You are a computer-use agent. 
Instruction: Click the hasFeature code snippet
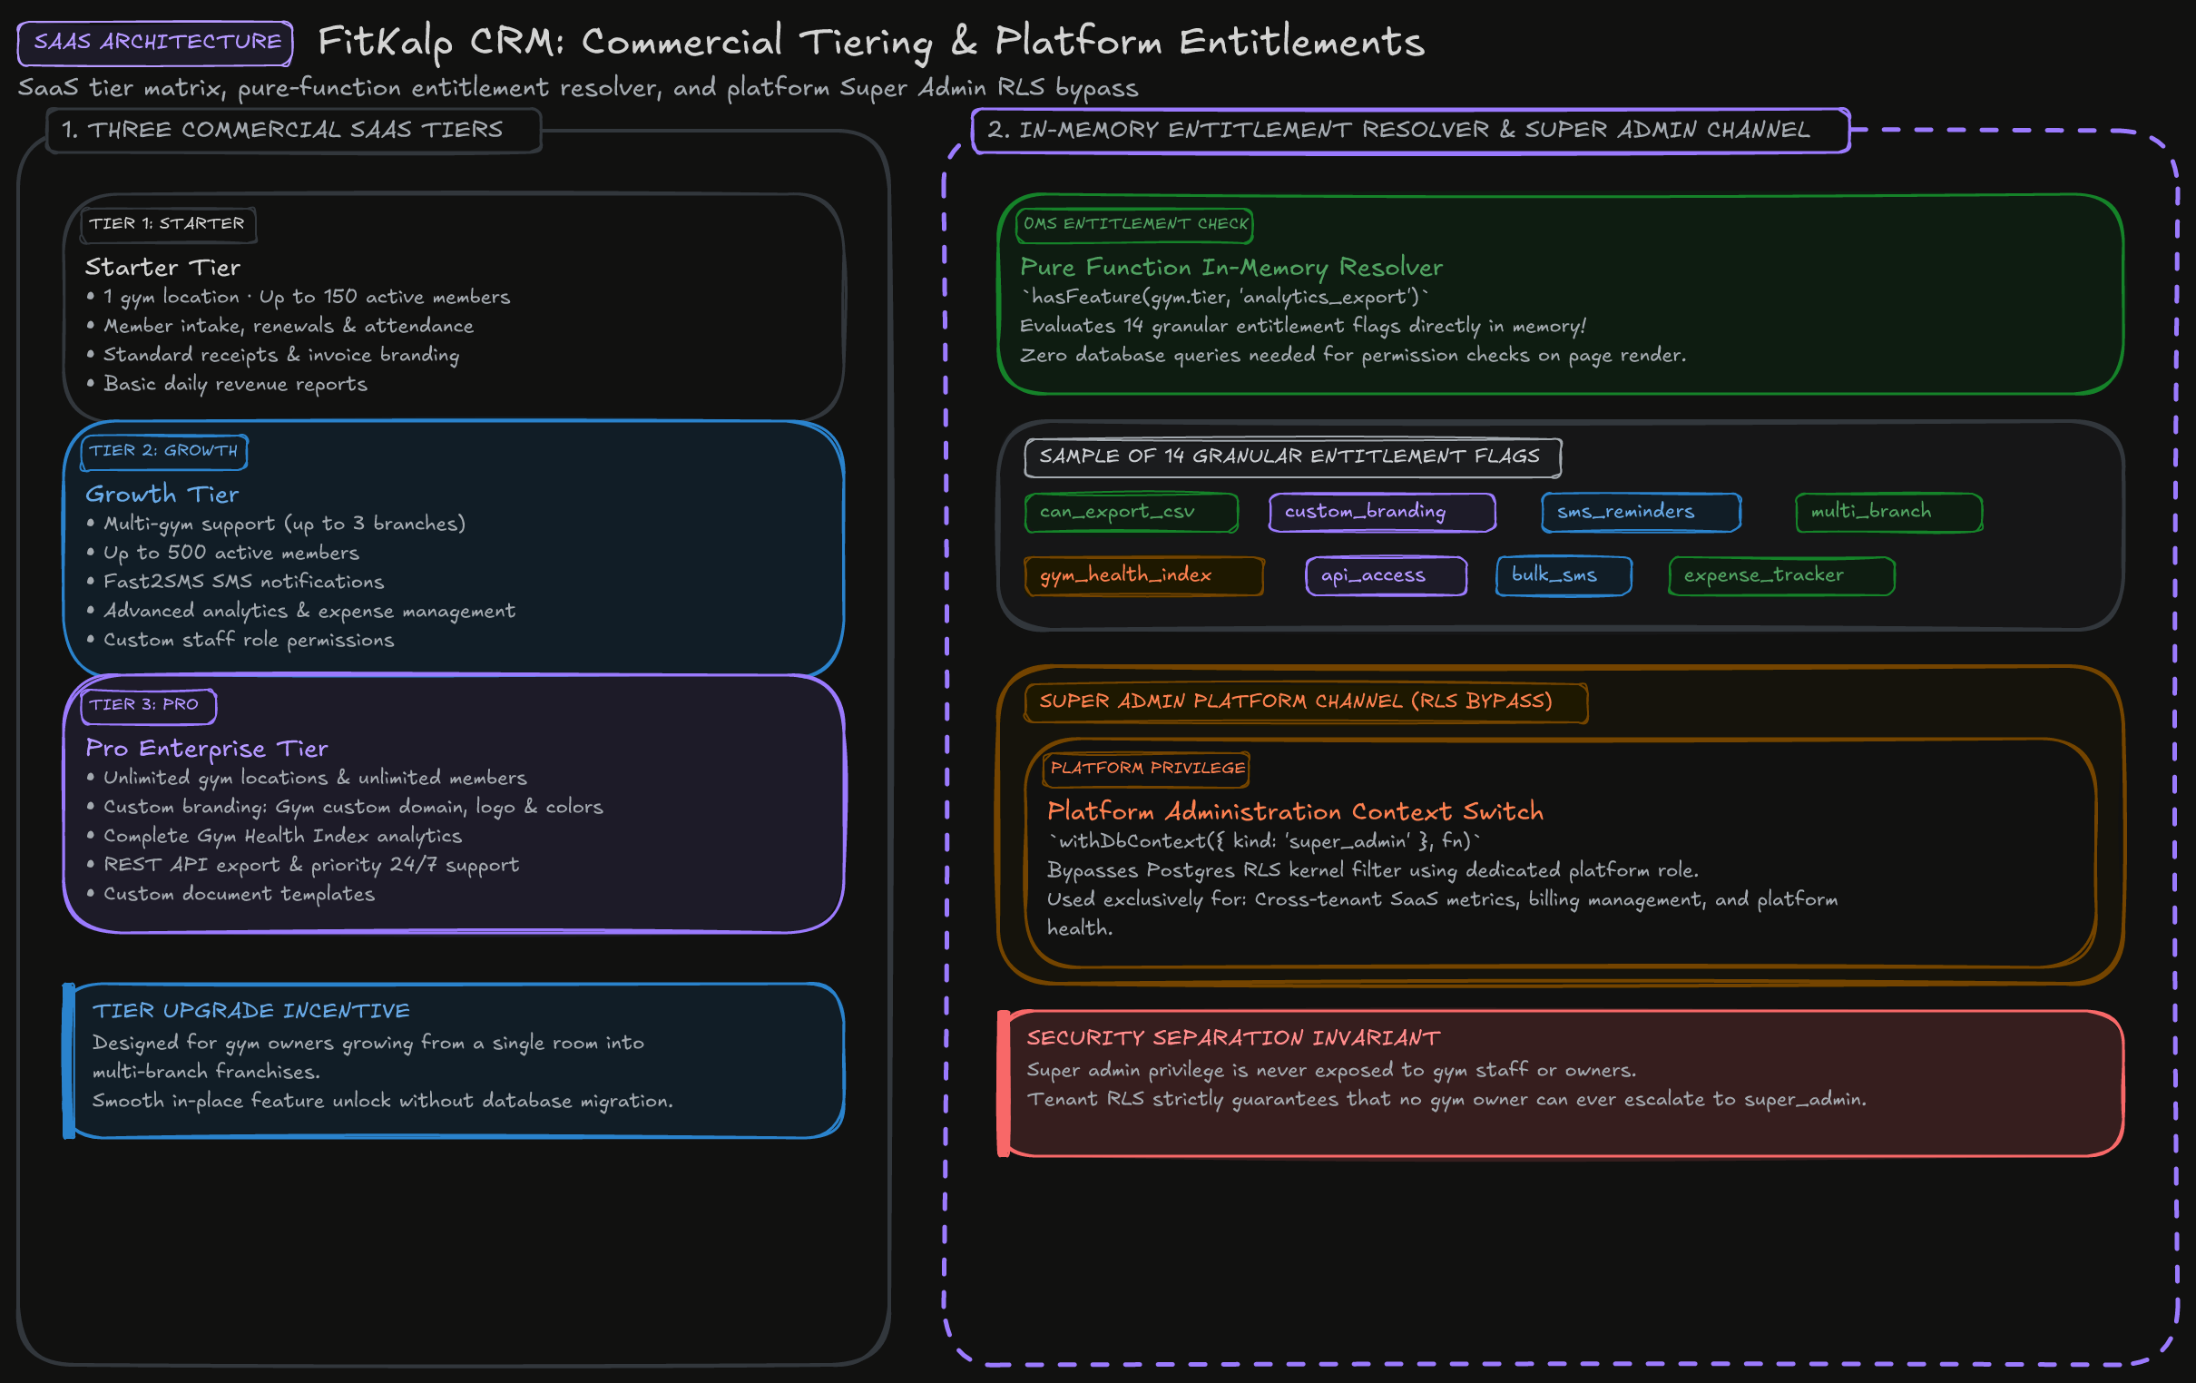[1225, 298]
